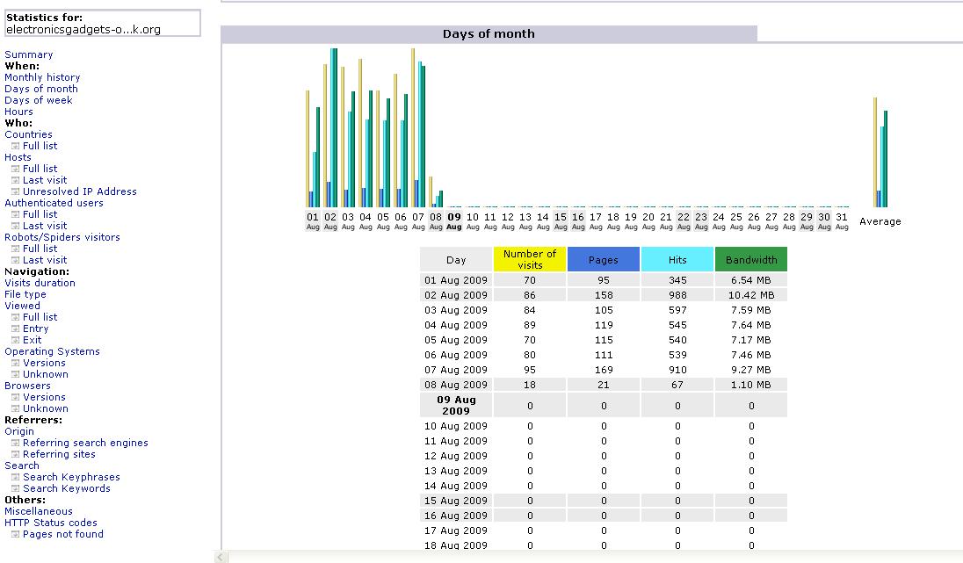Click the icon next to Pages not found
Viewport: 963px width, 563px height.
coord(15,534)
